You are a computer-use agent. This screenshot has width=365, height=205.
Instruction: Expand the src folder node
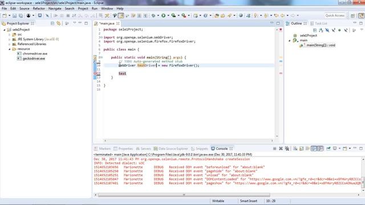coord(10,35)
